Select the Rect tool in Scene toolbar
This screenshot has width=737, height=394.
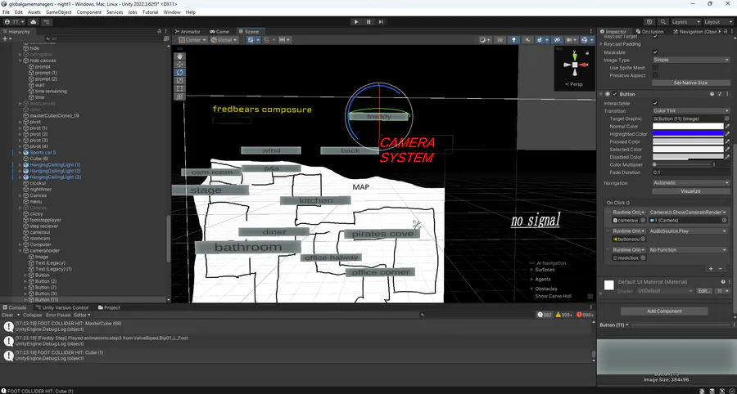(179, 88)
